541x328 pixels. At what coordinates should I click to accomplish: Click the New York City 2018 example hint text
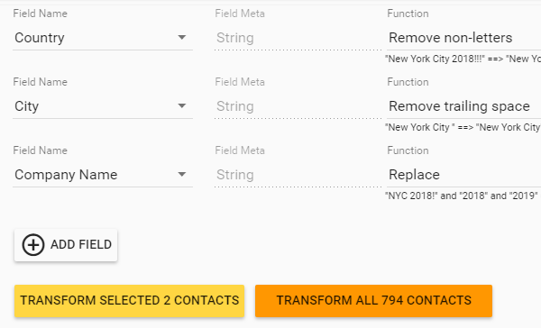pyautogui.click(x=463, y=59)
